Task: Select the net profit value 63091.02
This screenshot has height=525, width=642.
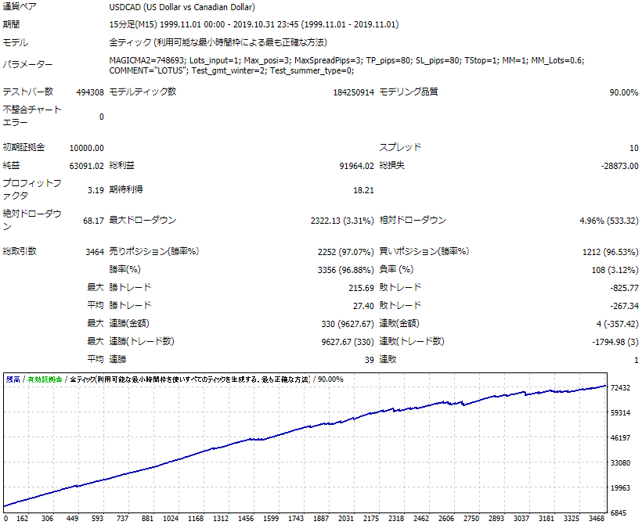Action: click(x=86, y=166)
